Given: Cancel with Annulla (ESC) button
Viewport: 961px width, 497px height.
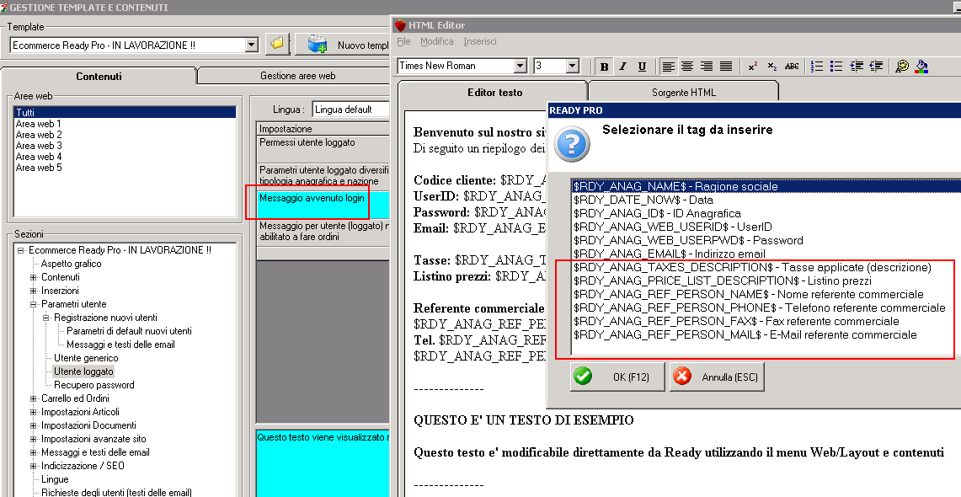Looking at the screenshot, I should 717,377.
